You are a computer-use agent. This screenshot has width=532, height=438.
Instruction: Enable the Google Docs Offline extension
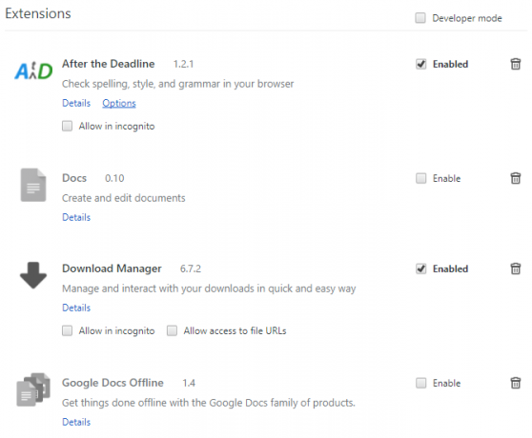pyautogui.click(x=420, y=383)
